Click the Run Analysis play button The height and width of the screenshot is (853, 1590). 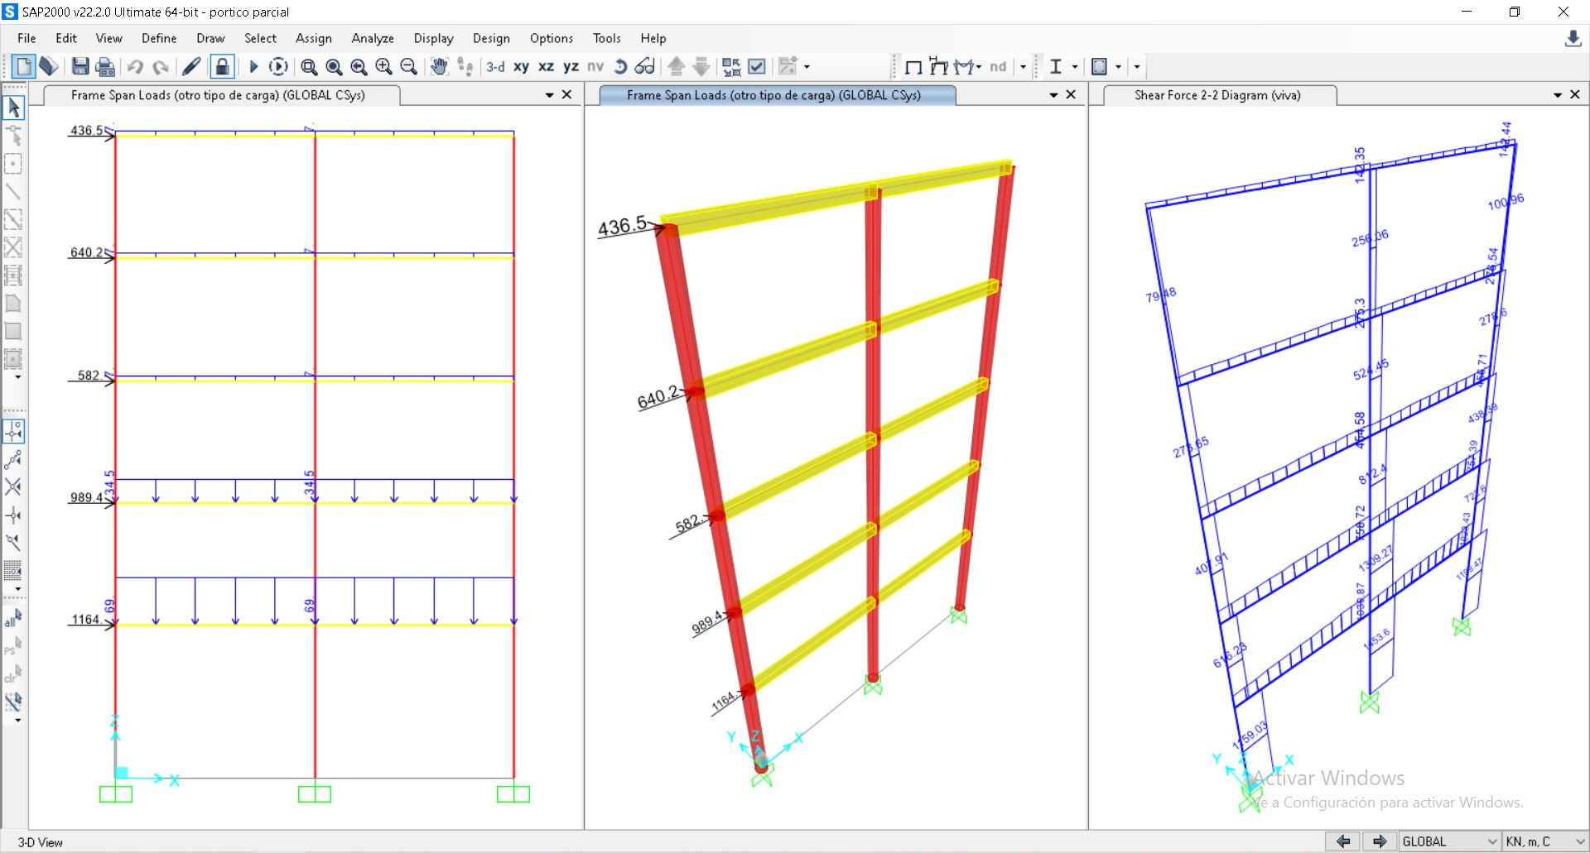[x=254, y=66]
